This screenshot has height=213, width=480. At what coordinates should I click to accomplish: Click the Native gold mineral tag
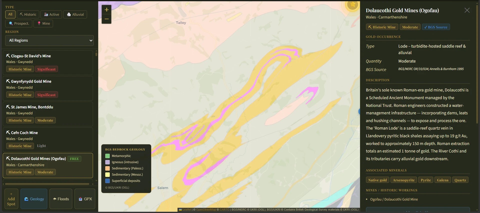click(377, 180)
